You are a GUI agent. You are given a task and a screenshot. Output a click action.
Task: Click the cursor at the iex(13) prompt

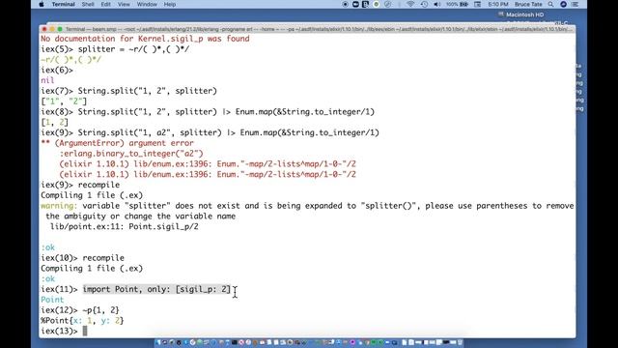85,331
